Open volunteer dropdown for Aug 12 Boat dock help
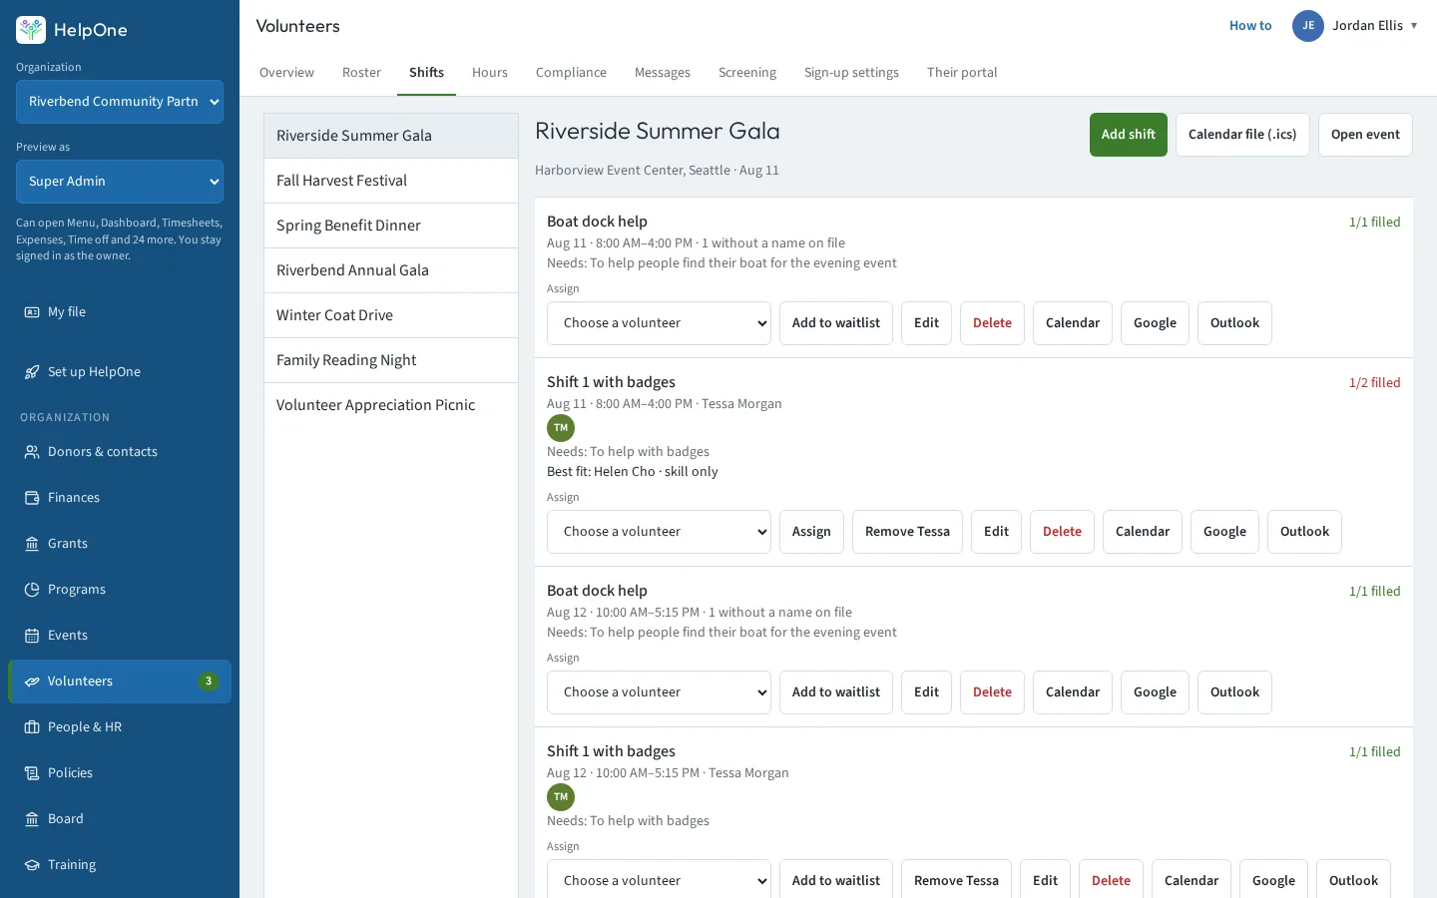 (x=659, y=692)
